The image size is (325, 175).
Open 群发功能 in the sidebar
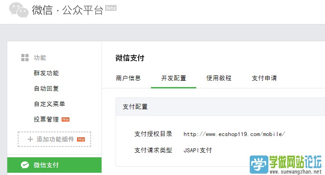click(x=46, y=73)
